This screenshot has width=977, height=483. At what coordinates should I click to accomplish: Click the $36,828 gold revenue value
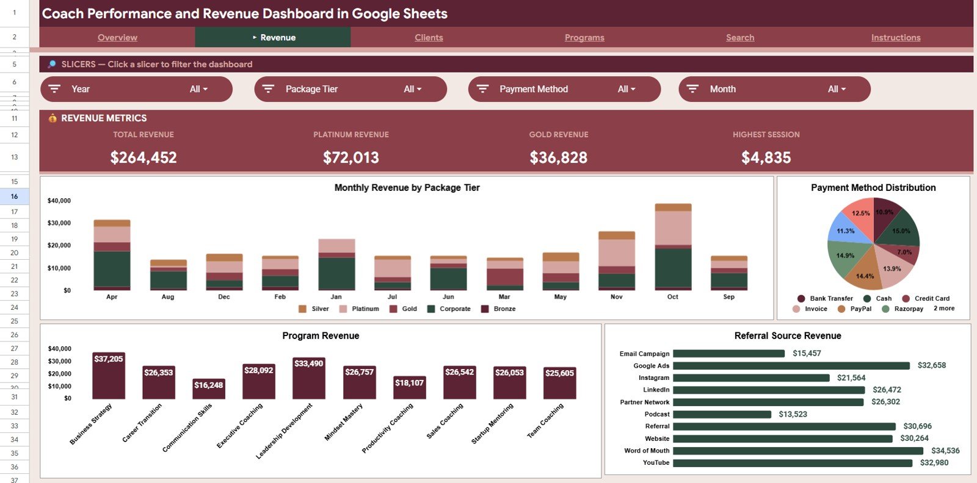click(x=559, y=158)
